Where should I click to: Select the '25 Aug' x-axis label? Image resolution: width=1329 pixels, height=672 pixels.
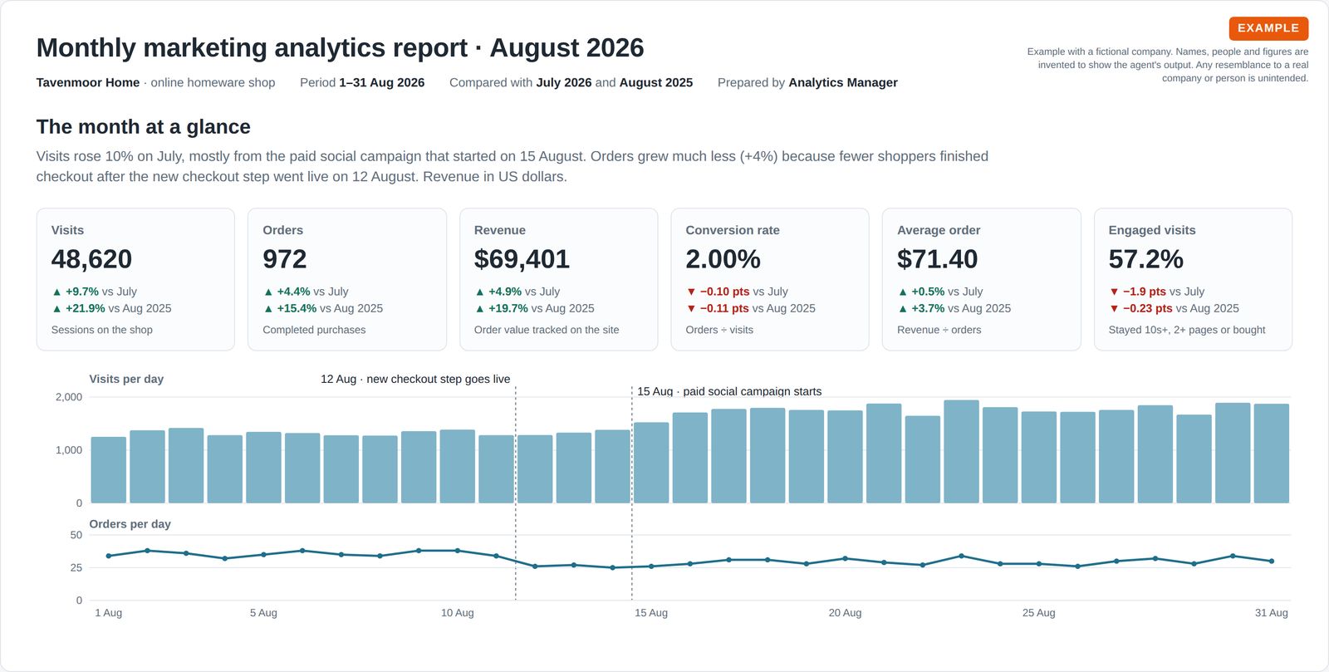point(1038,613)
